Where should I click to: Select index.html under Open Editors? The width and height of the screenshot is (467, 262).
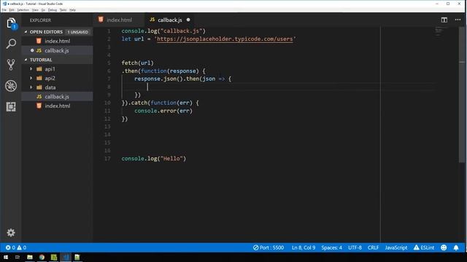pos(57,41)
